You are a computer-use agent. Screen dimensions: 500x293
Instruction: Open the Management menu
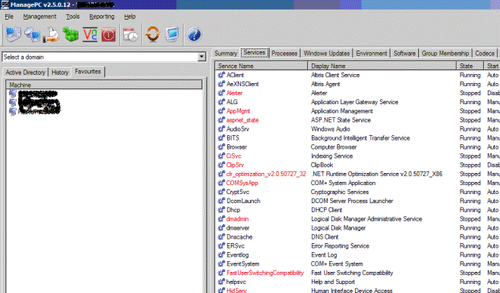click(x=39, y=17)
